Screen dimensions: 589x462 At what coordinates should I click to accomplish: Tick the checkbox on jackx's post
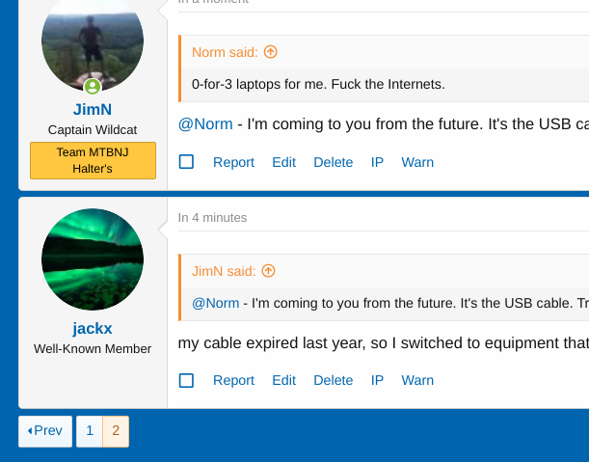pyautogui.click(x=187, y=380)
